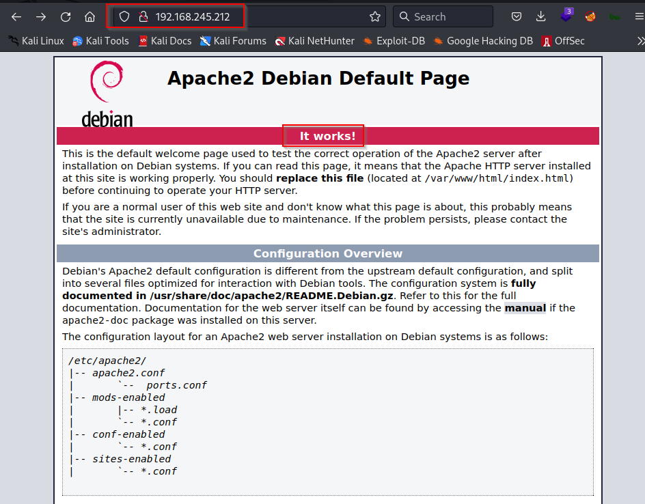The image size is (645, 504).
Task: Click the replace this file bold text
Action: 320,178
